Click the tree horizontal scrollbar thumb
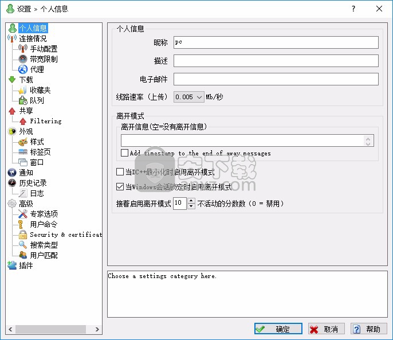 point(50,329)
